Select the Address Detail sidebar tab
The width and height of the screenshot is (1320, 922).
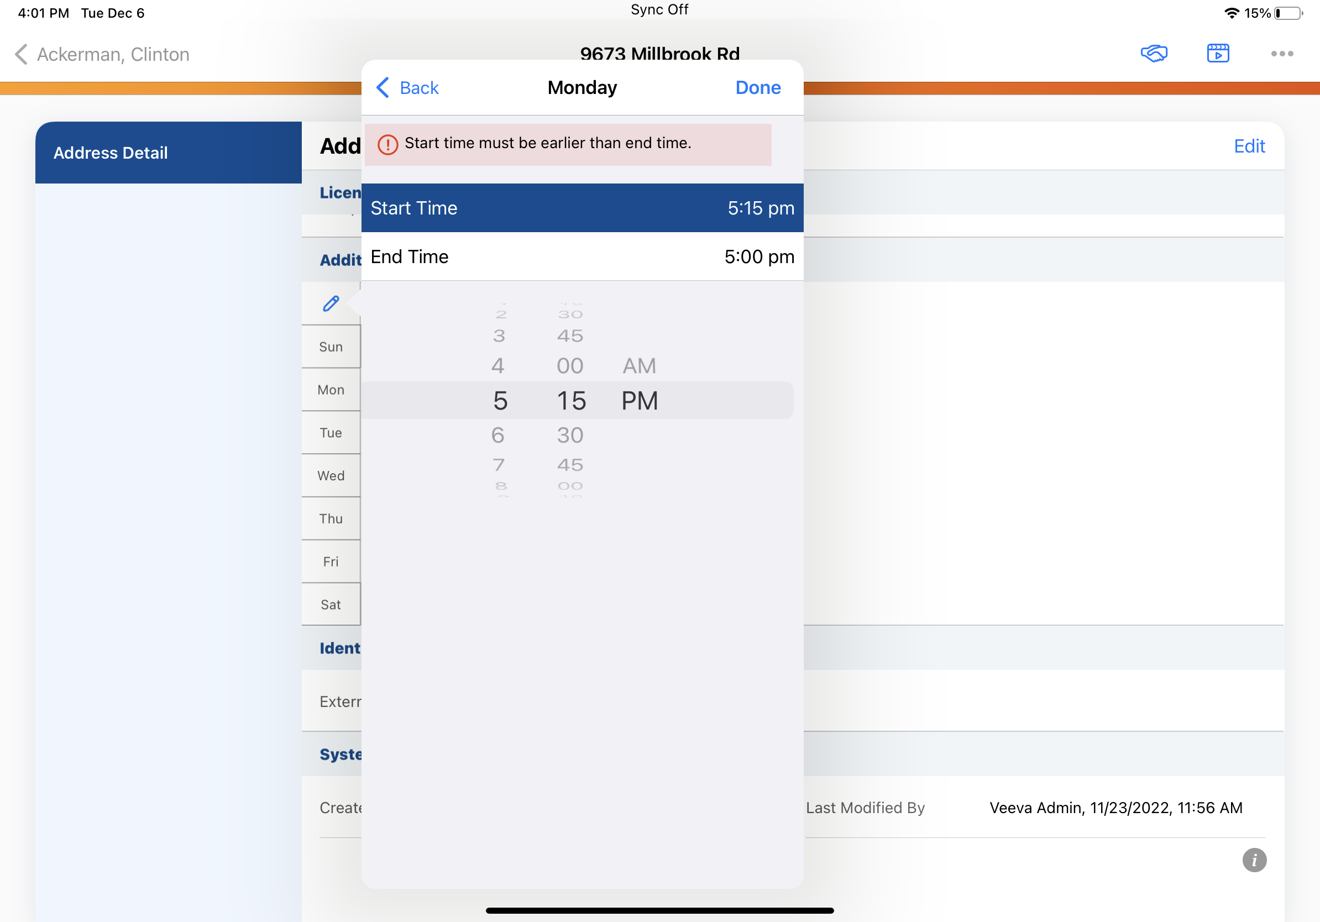168,153
